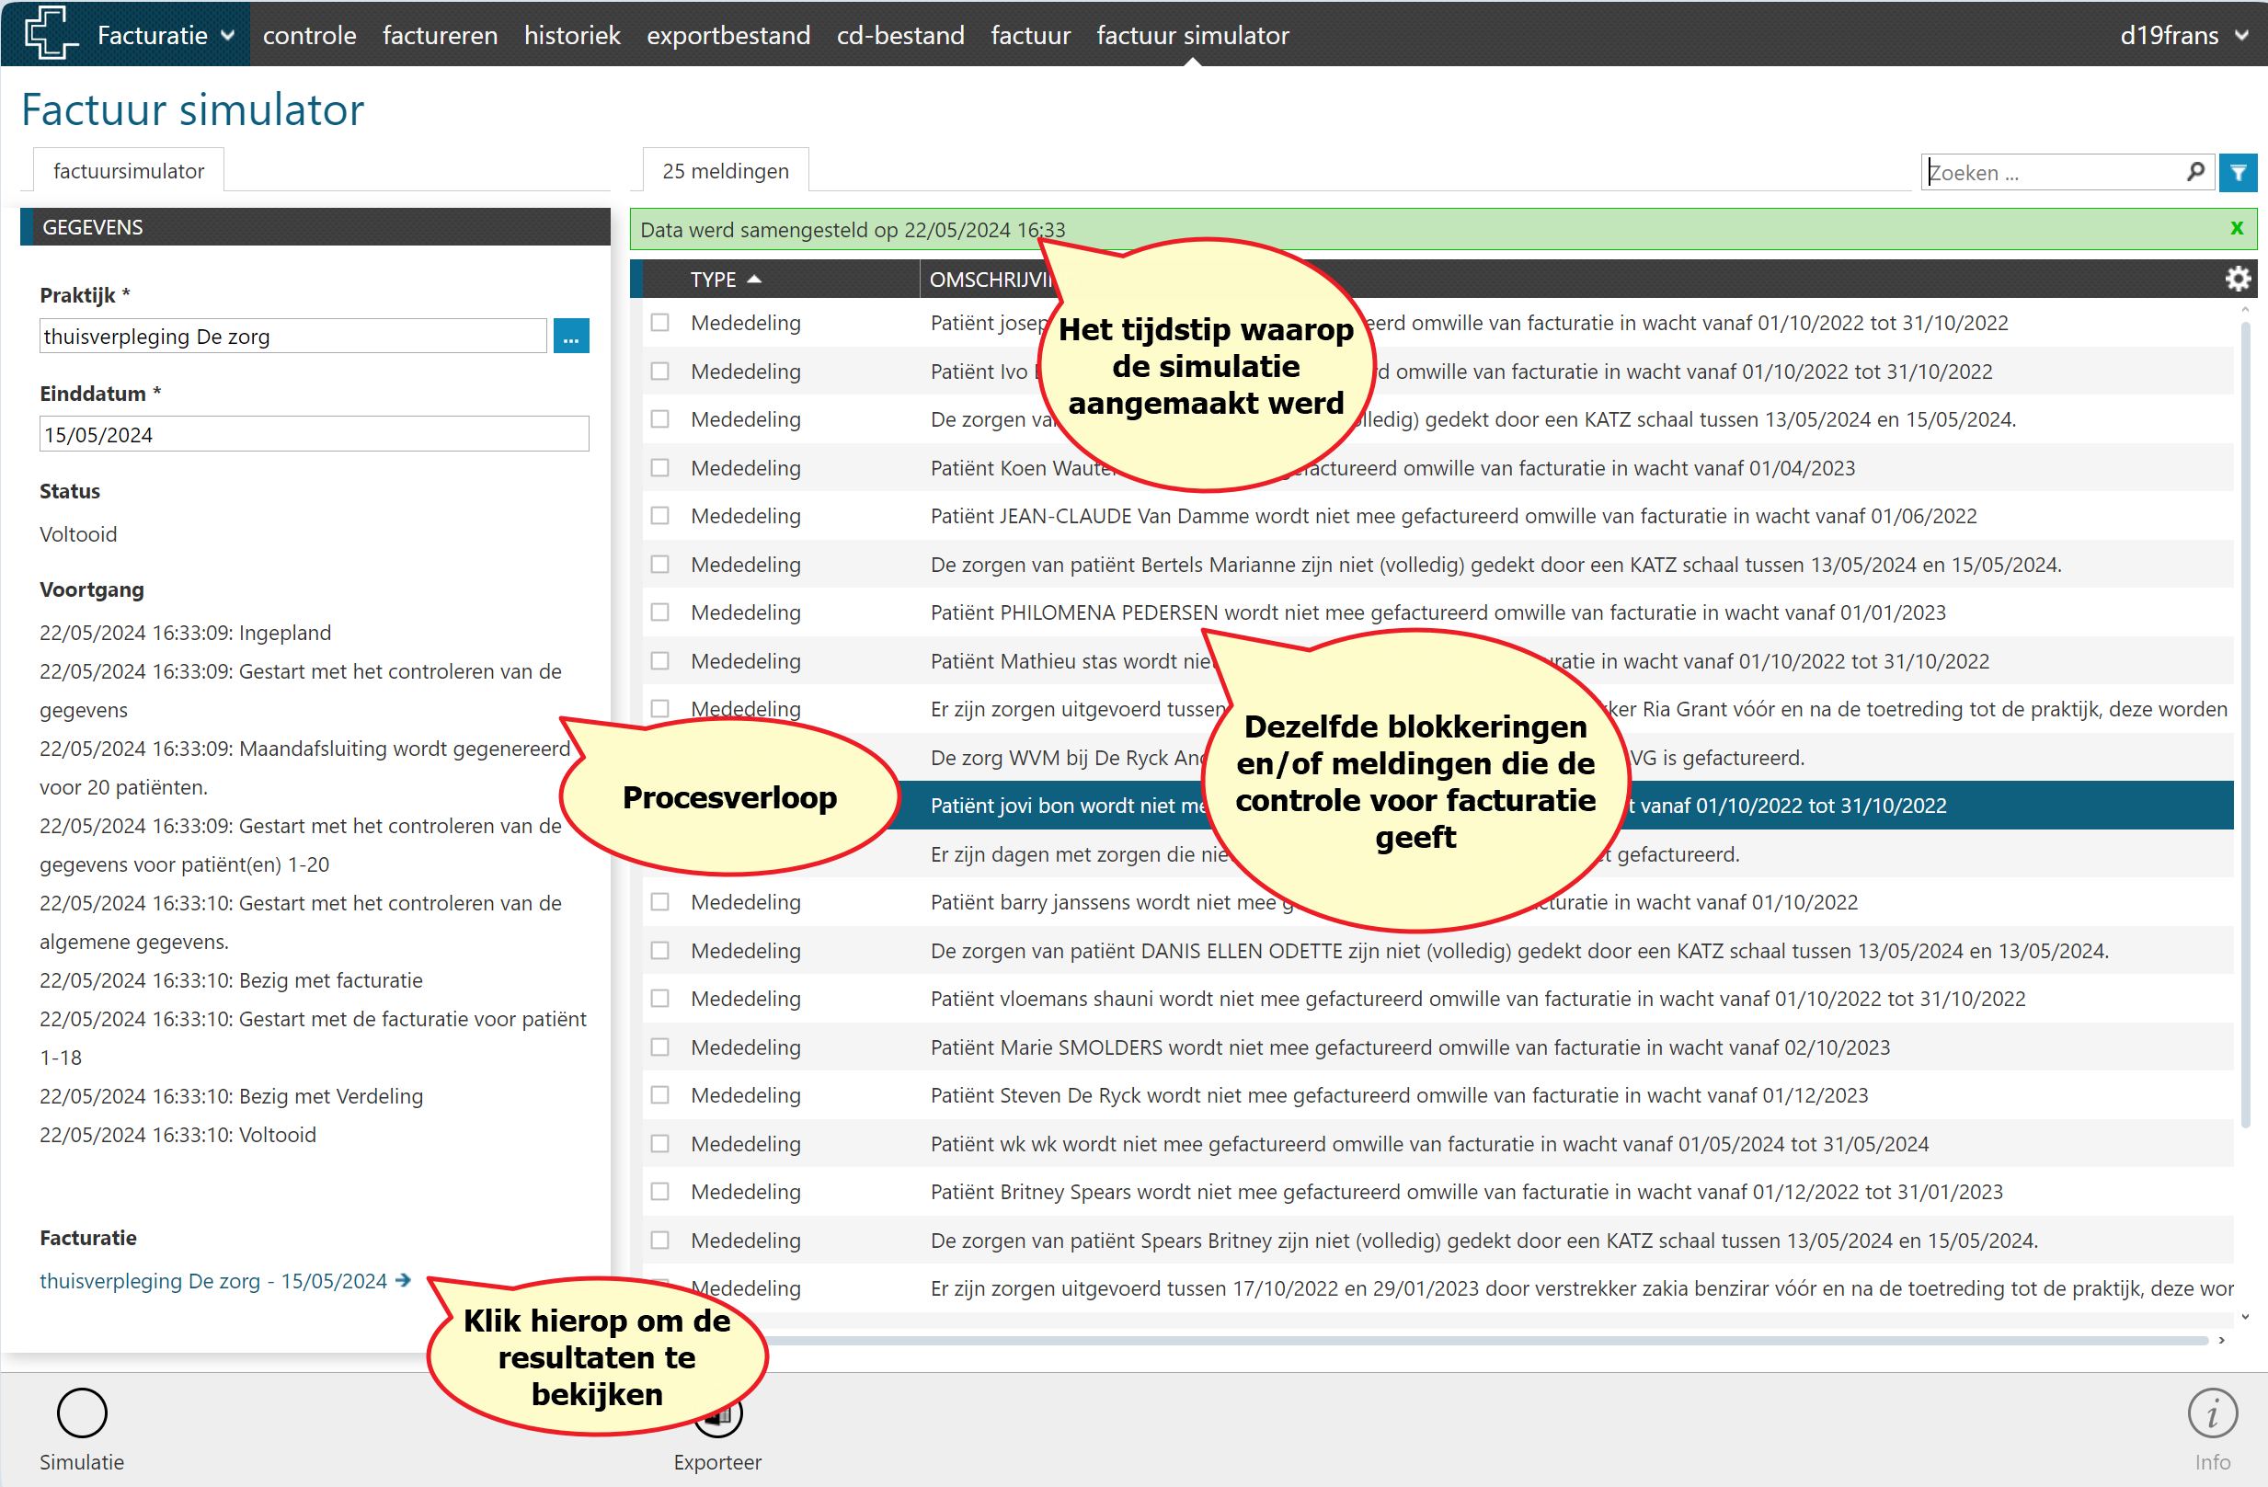Open the historiek menu item
Image resolution: width=2268 pixels, height=1487 pixels.
click(x=572, y=35)
